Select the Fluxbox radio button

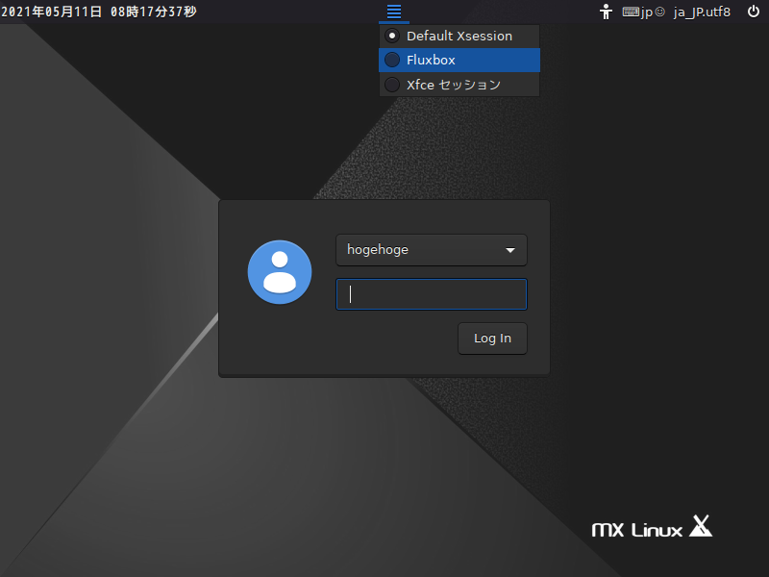[392, 60]
